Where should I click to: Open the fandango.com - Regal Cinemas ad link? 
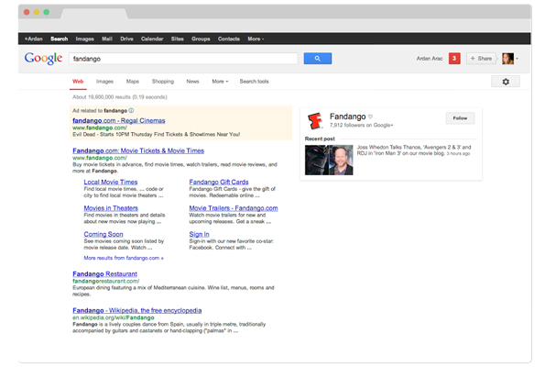point(119,121)
